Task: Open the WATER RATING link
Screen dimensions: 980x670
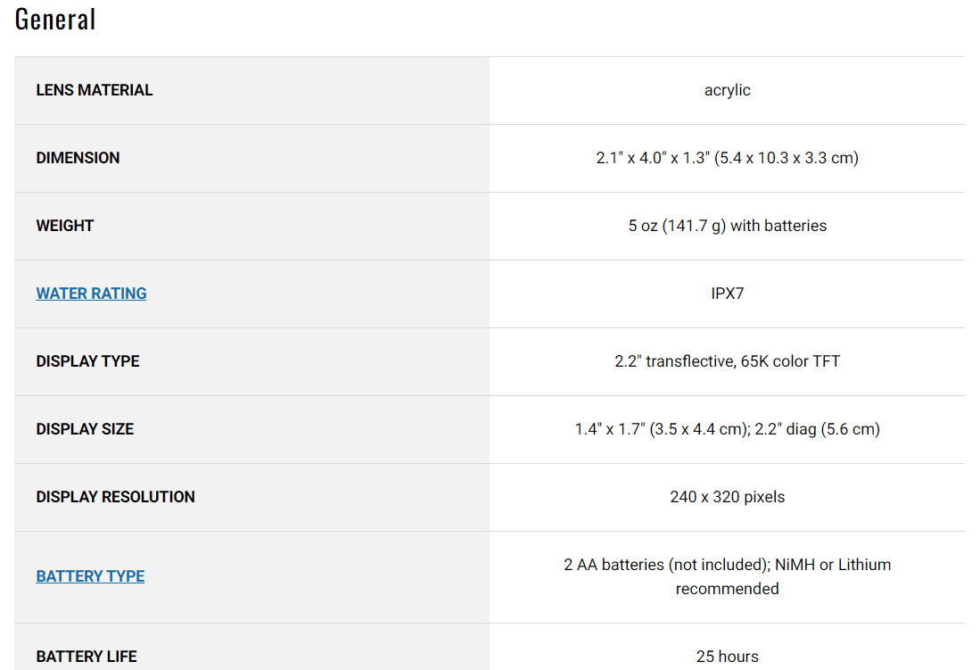Action: pyautogui.click(x=91, y=294)
